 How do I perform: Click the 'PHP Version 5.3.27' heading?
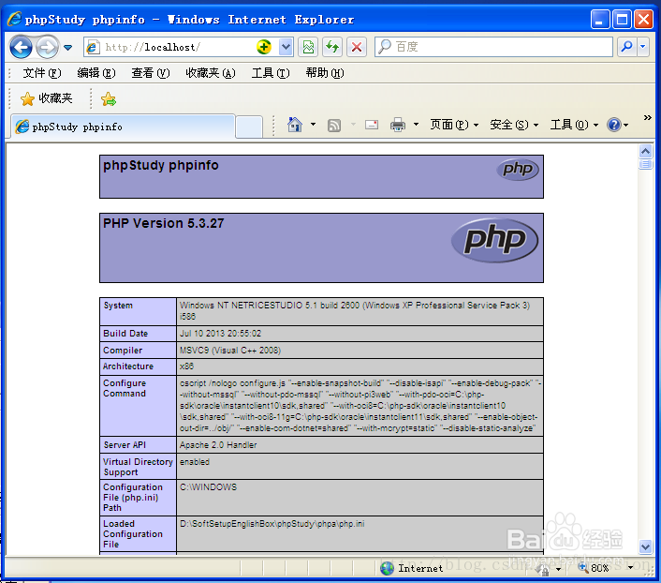[x=164, y=223]
